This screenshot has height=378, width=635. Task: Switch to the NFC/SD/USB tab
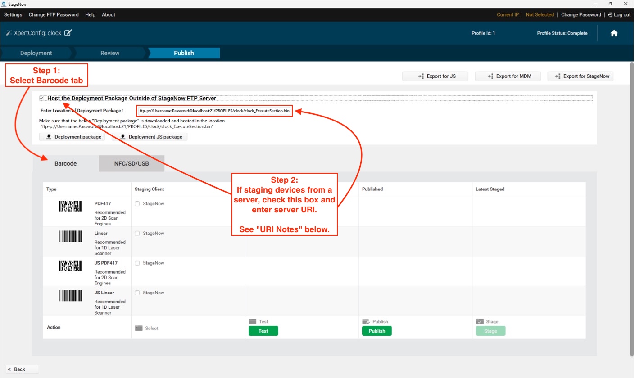click(x=132, y=163)
